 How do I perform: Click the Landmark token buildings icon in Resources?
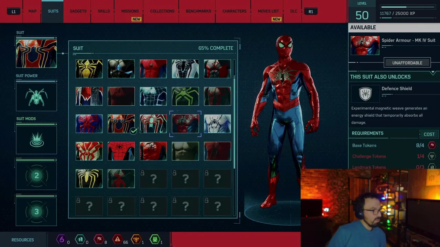[x=80, y=239]
